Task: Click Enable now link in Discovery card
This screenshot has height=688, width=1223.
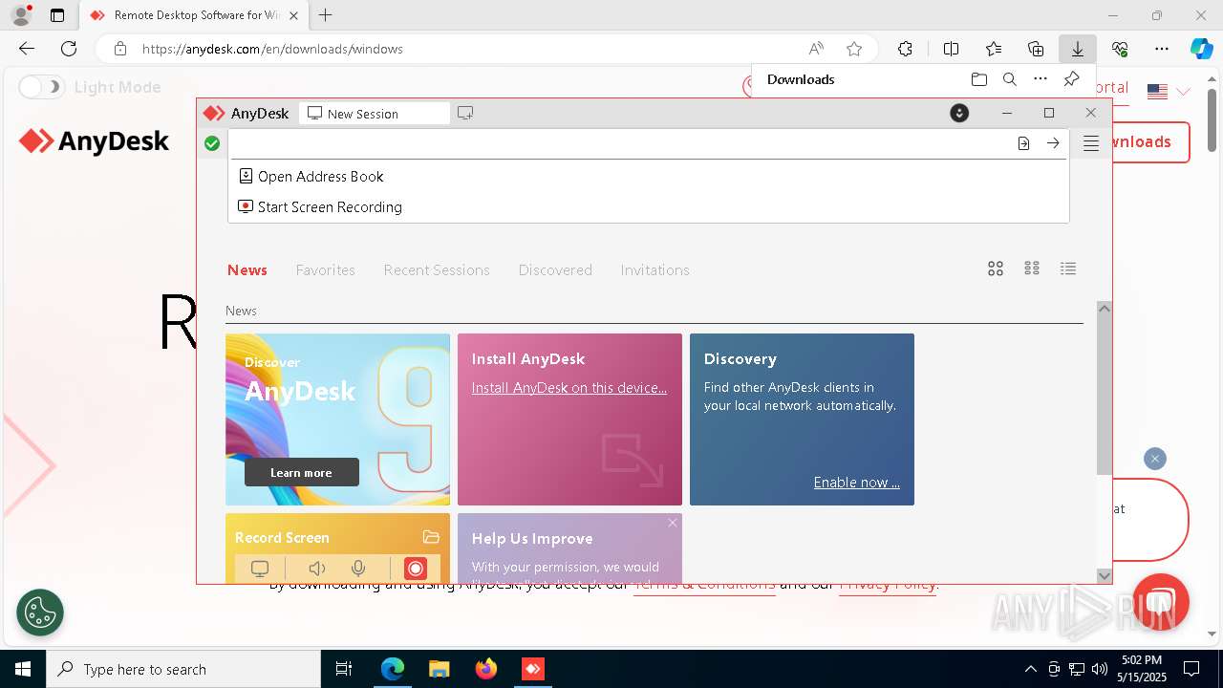Action: [x=856, y=483]
